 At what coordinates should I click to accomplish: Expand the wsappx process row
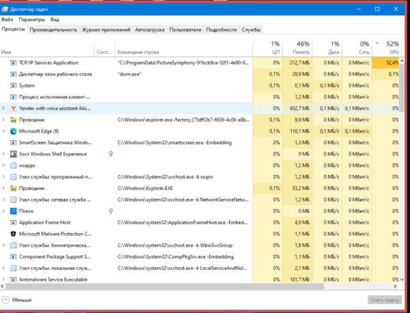point(4,165)
